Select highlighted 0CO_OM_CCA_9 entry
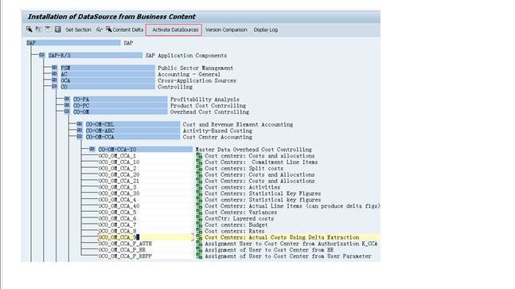The image size is (515, 289). click(146, 237)
